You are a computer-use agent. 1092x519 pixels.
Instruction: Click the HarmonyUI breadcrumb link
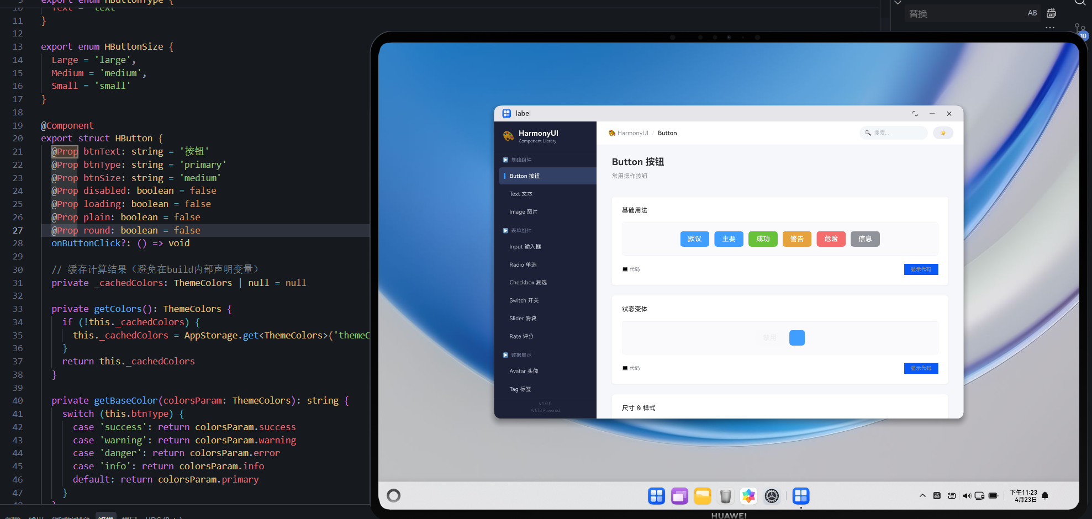[x=629, y=133]
